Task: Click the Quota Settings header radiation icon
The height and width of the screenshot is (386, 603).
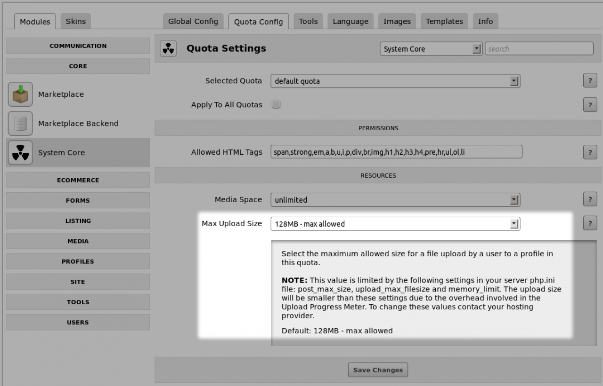Action: [168, 48]
